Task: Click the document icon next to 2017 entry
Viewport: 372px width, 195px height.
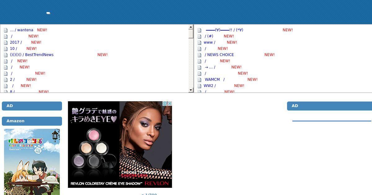Action: click(6, 43)
